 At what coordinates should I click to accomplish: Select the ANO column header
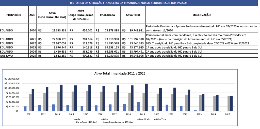[32, 15]
